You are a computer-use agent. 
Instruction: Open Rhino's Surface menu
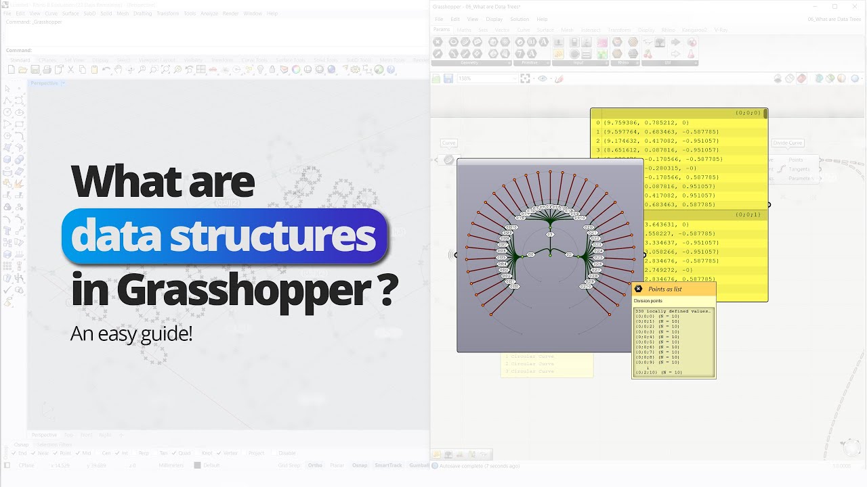point(70,14)
